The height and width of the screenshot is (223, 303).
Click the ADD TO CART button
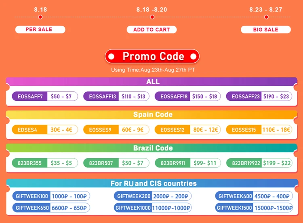[x=151, y=30]
